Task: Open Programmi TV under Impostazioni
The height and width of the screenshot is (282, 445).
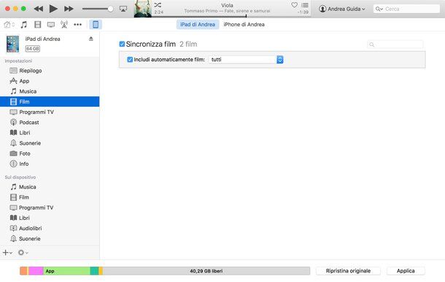Action: [50, 112]
